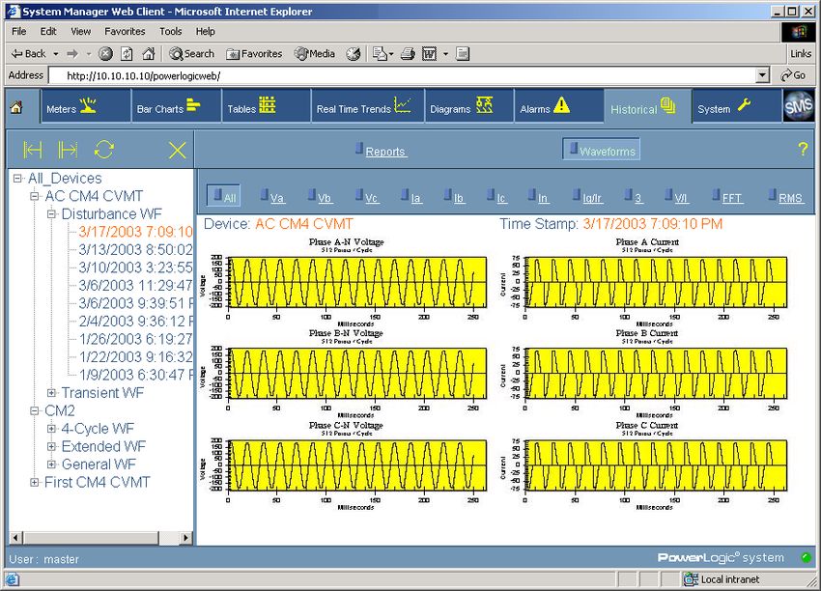Click the Go button

pyautogui.click(x=793, y=75)
